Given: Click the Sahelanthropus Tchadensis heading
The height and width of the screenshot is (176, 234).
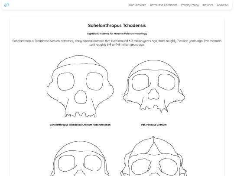Looking at the screenshot, I should (x=117, y=26).
